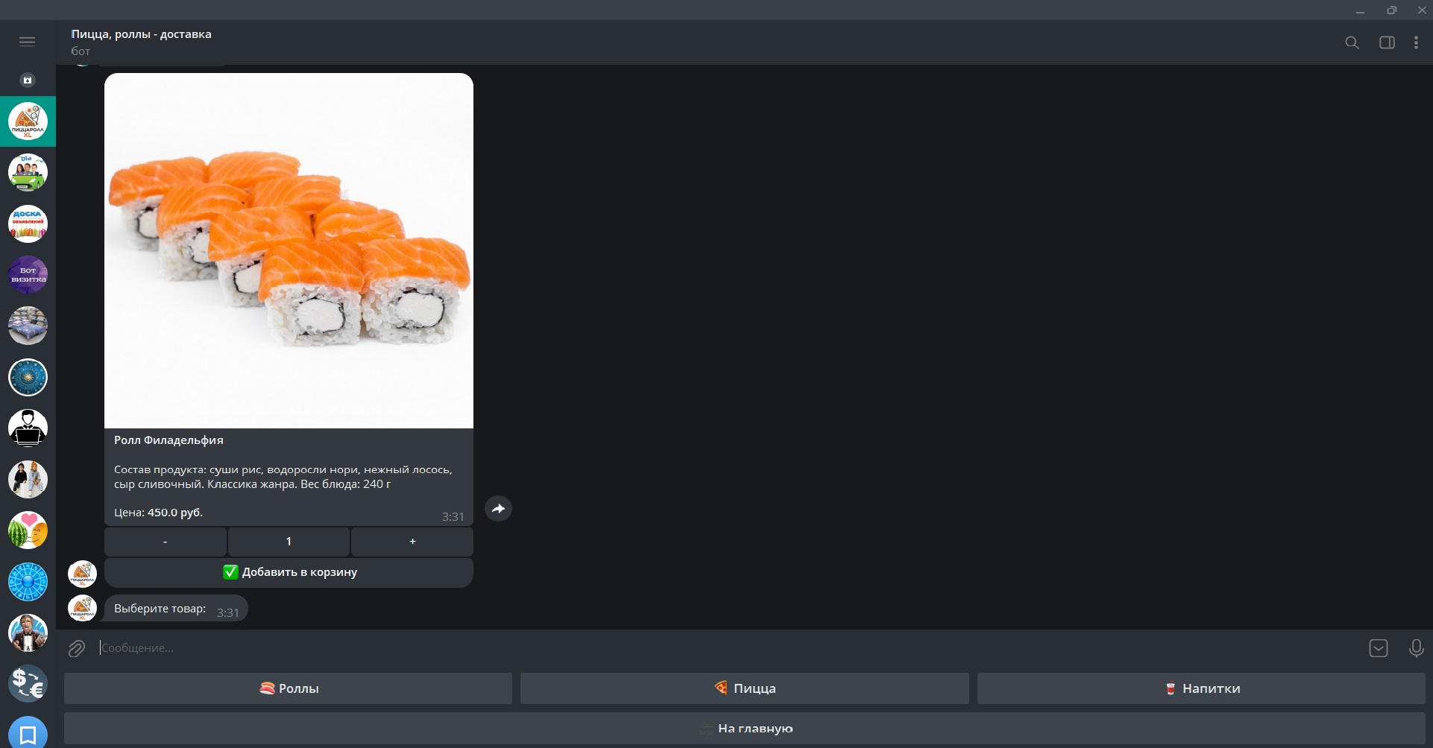Viewport: 1433px width, 748px height.
Task: Increase quantity with the plus button
Action: pos(412,542)
